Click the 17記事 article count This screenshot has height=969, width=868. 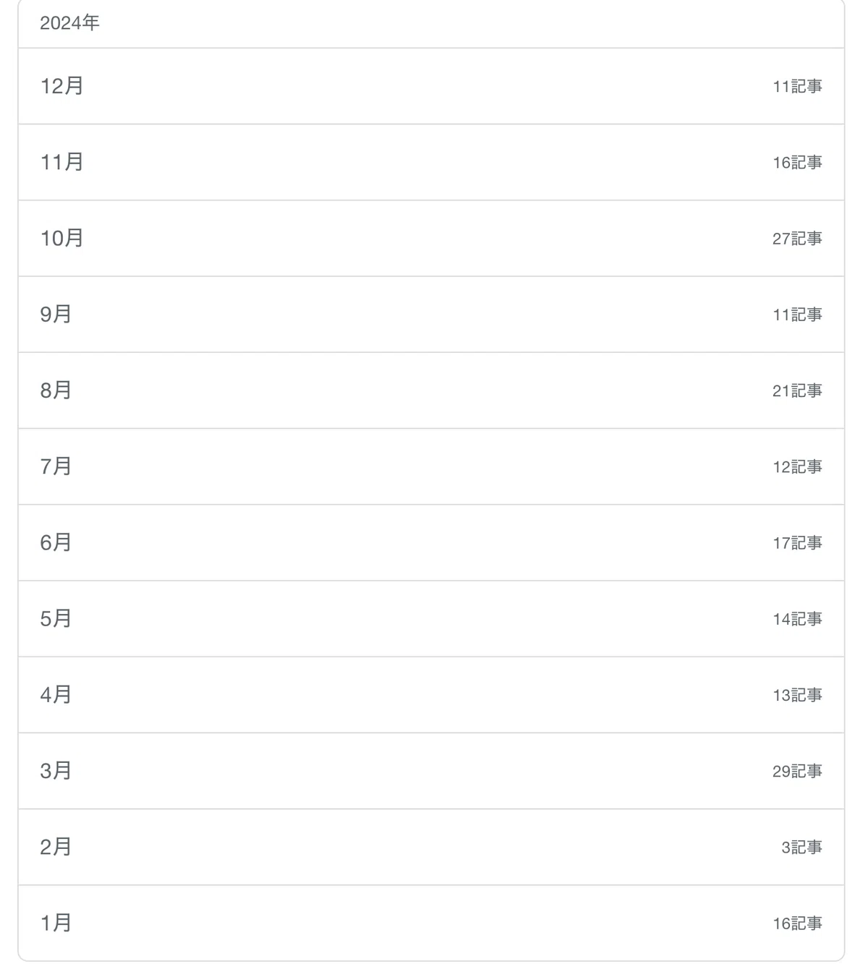pyautogui.click(x=797, y=543)
